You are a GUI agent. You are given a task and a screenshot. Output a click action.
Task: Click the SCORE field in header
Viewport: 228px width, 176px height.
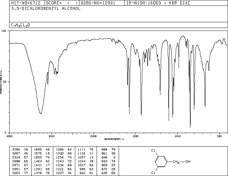[x=62, y=3]
